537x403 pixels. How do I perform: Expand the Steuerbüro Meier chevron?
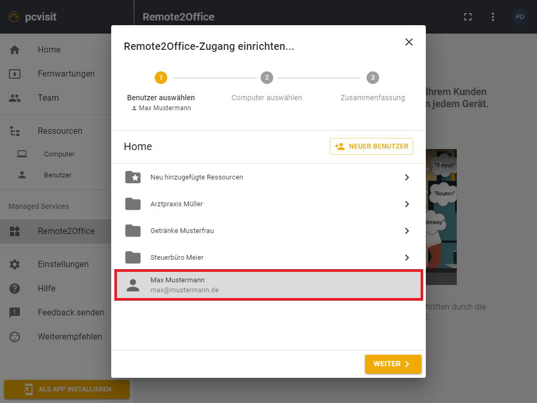tap(407, 258)
